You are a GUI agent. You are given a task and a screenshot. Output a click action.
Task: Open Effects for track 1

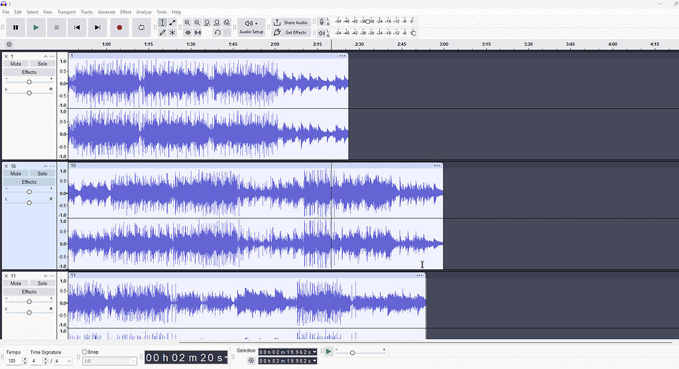(29, 72)
